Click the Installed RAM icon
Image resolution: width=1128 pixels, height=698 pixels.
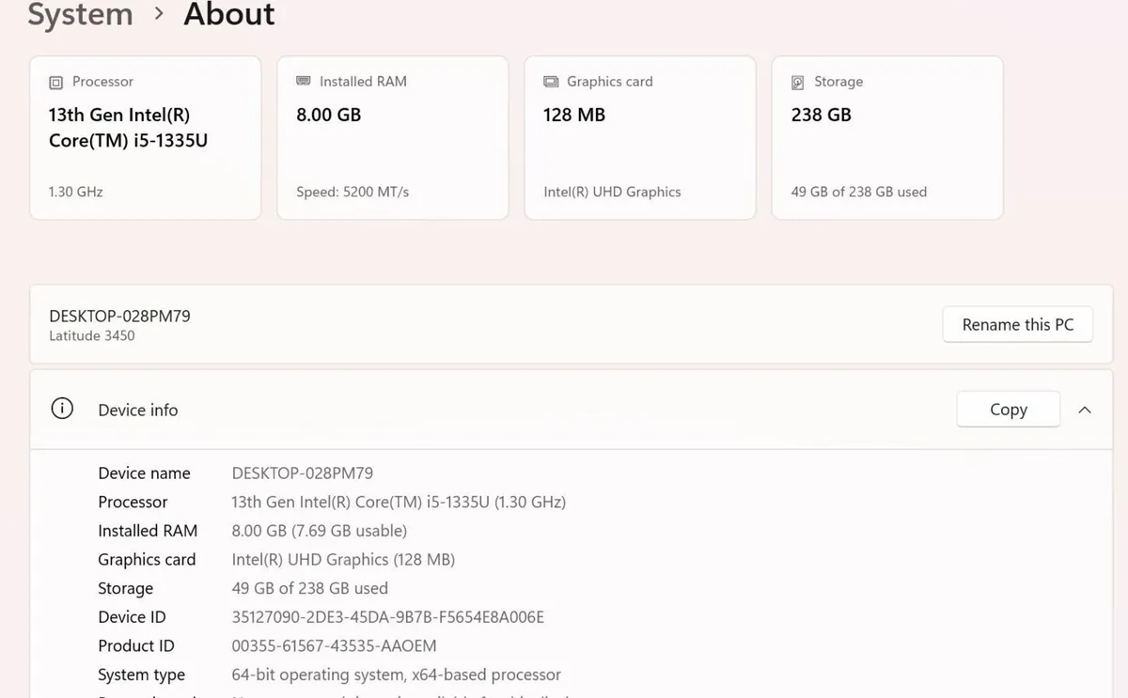303,82
